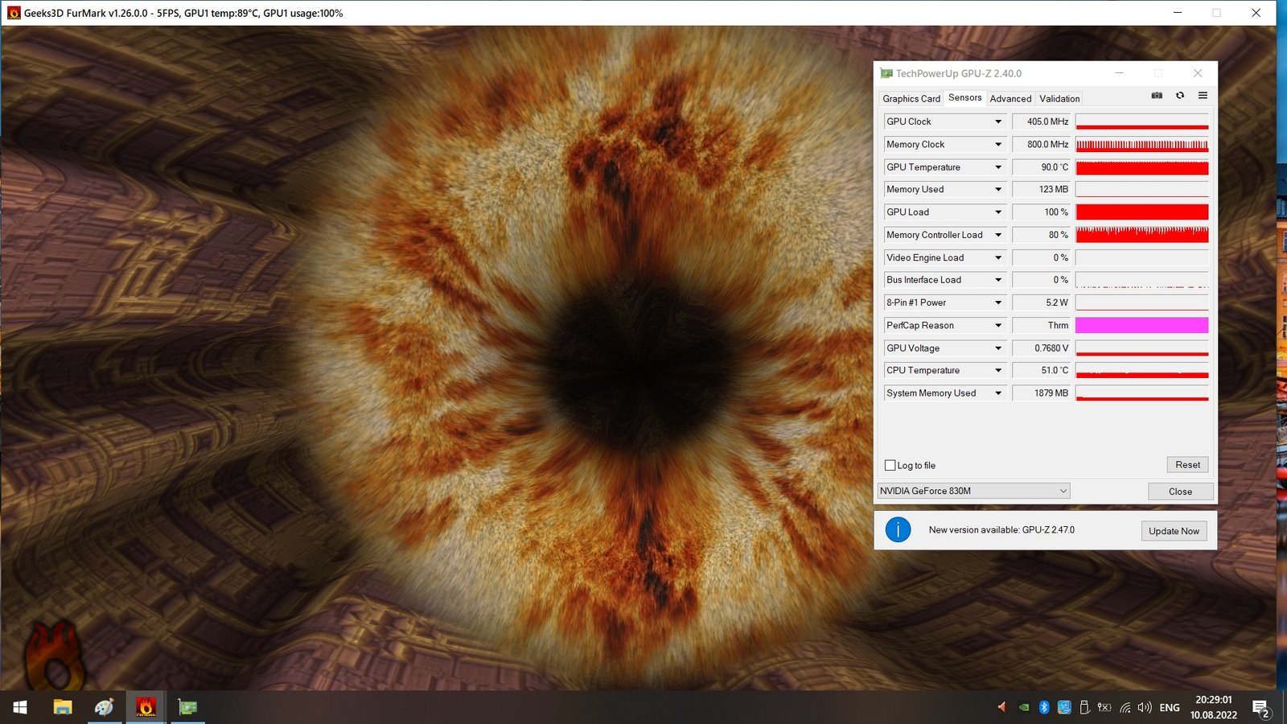
Task: Click the ENG language indicator
Action: [1170, 708]
